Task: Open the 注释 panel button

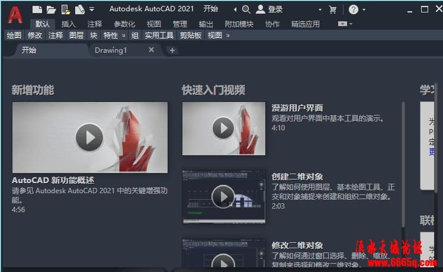Action: [x=56, y=36]
